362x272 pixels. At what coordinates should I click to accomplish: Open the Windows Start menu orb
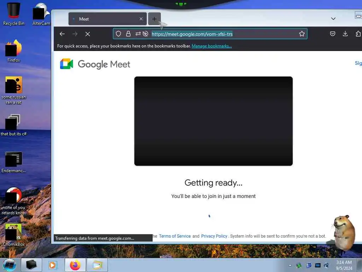(x=10, y=265)
